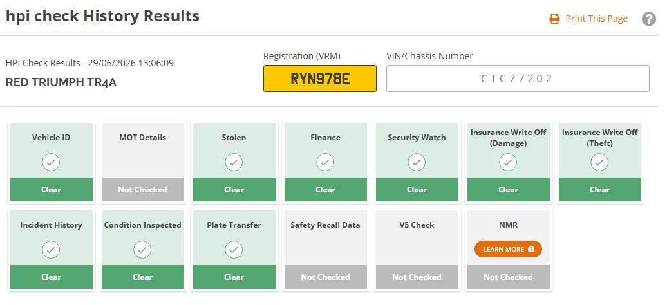Click the Finance tile's green Clear bar
Viewport: 667px width, 305px height.
tap(325, 190)
